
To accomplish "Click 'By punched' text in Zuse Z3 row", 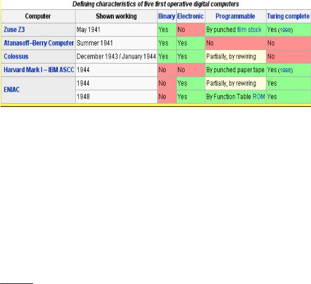I will click(221, 30).
